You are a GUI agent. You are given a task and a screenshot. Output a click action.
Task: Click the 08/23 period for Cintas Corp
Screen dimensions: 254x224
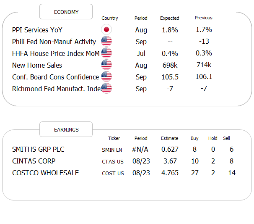point(141,161)
